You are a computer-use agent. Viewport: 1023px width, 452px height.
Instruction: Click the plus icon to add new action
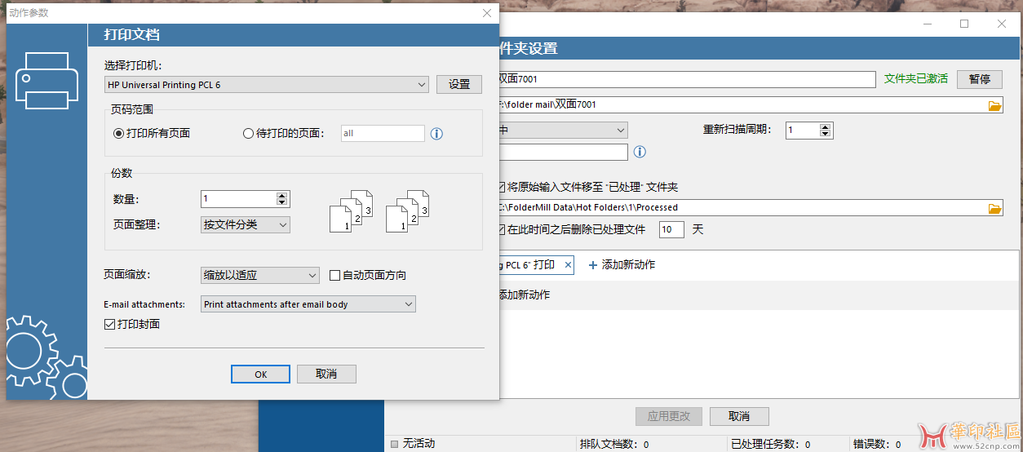click(593, 265)
